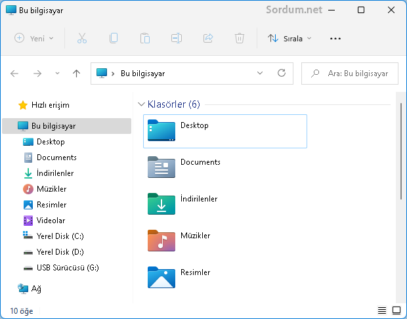
Task: Open the three-dots more options menu
Action: point(335,39)
